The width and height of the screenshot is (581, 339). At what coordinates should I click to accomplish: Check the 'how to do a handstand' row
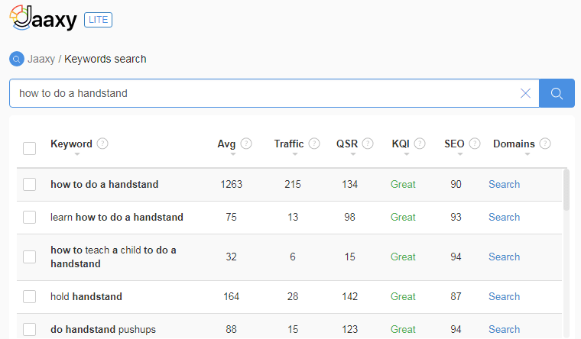29,184
